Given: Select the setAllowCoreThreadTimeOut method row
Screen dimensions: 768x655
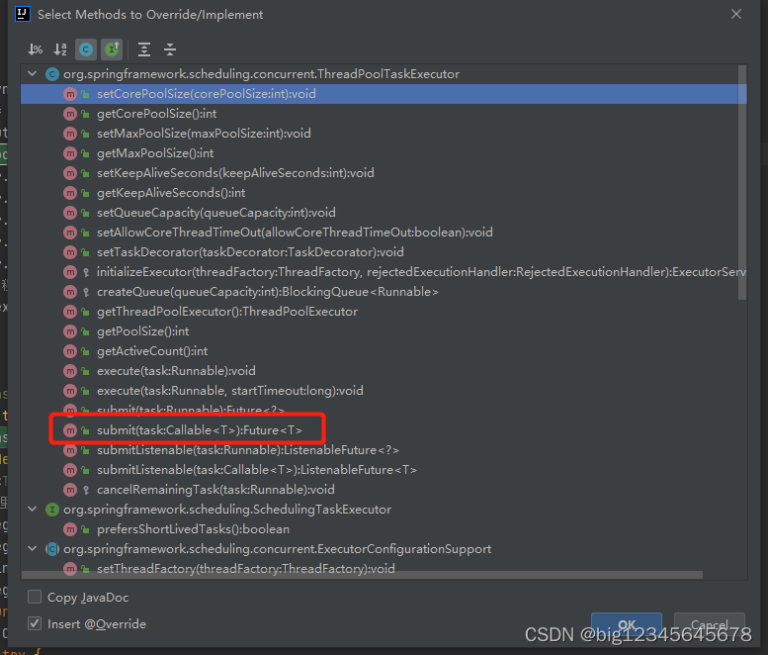Looking at the screenshot, I should tap(384, 233).
